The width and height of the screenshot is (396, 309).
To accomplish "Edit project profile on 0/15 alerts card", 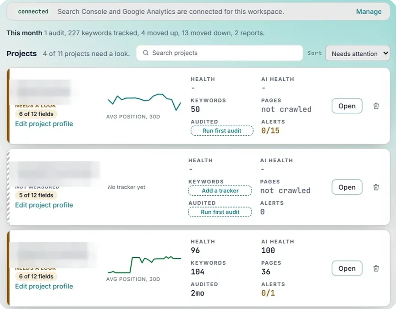I will pos(44,124).
